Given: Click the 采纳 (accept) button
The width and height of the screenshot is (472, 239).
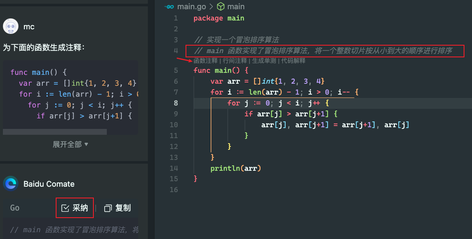Looking at the screenshot, I should click(75, 208).
